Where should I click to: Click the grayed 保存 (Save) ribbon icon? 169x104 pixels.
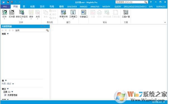coord(31,12)
